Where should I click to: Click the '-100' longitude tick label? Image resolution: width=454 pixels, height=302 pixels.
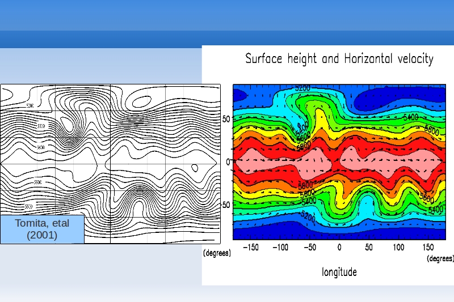(280, 248)
